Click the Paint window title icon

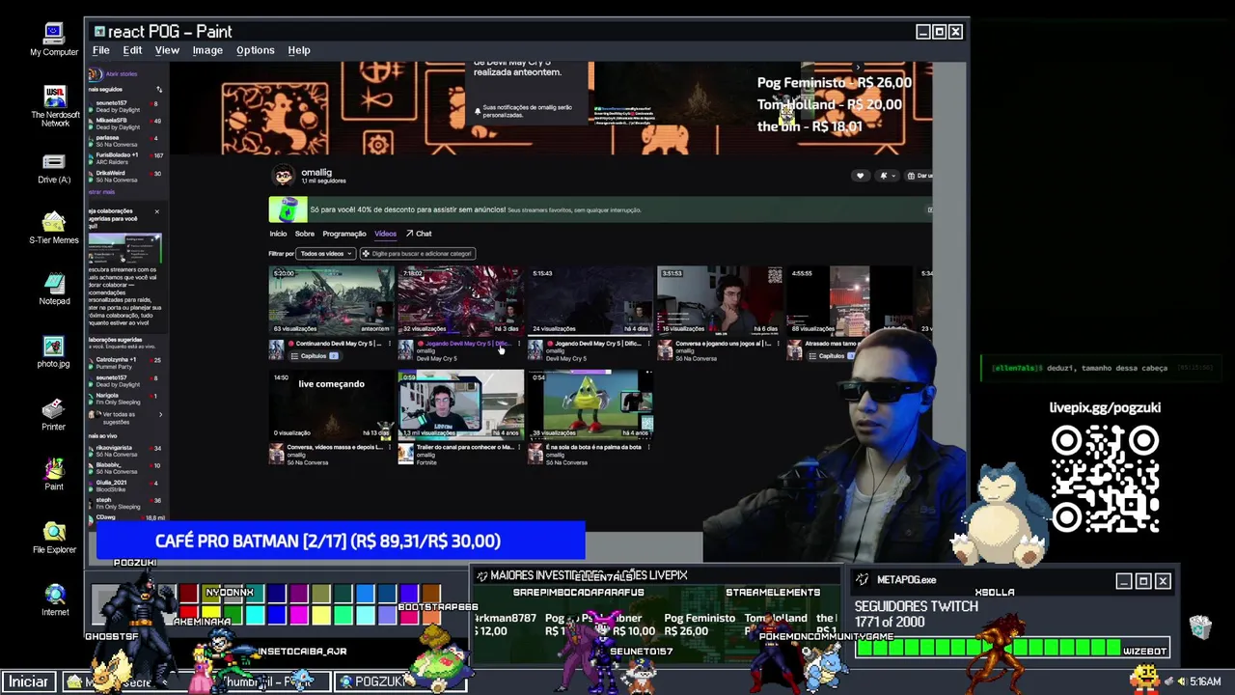(x=99, y=32)
